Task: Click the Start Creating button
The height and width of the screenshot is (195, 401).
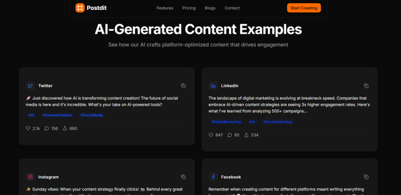Action: tap(304, 8)
